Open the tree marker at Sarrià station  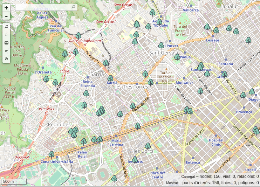click(x=110, y=78)
